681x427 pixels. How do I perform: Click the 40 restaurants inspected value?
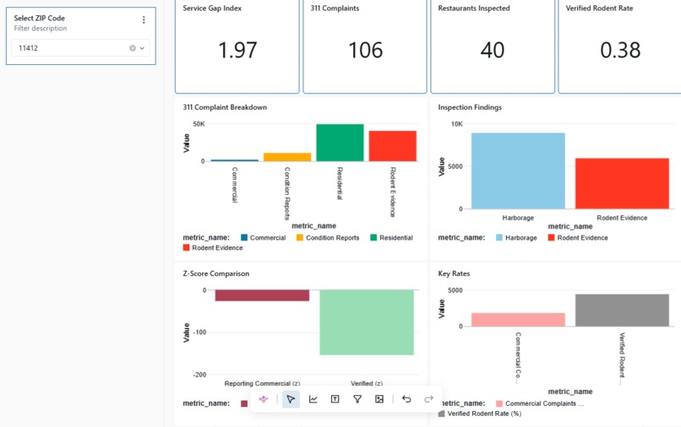pos(492,50)
